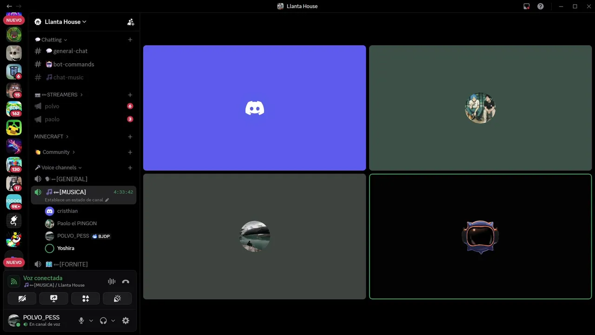Open microphone input options arrow
This screenshot has height=335, width=595.
[91, 321]
